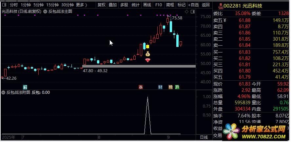Click the 标记 mark button

point(182,5)
